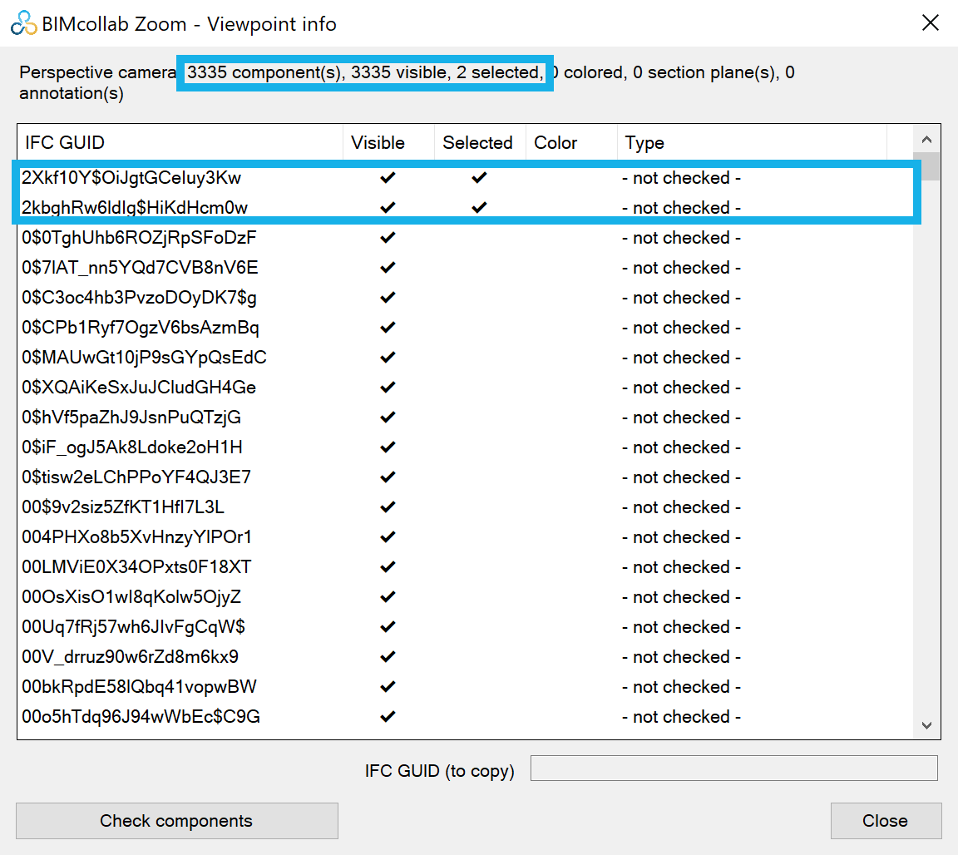Click Visible checkmark for 0$MAUwGt10jP9sGYpQsEdC
958x855 pixels.
click(x=388, y=358)
